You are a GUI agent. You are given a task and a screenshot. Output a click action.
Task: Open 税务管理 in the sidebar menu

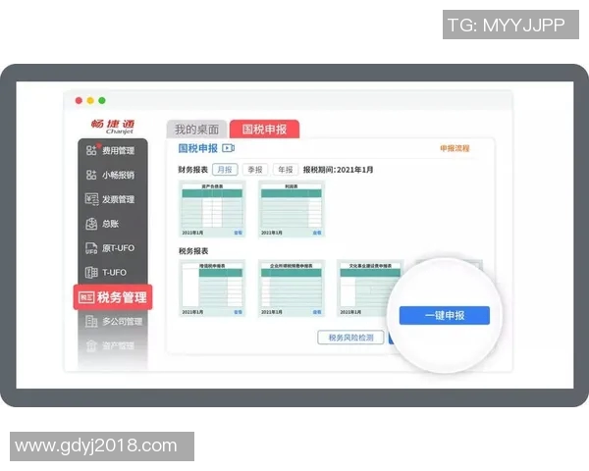coord(113,297)
